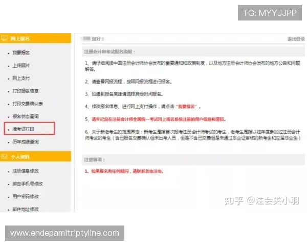307x246 pixels.
Task: Click the red "我要报名" text in item 4
Action: coord(186,107)
